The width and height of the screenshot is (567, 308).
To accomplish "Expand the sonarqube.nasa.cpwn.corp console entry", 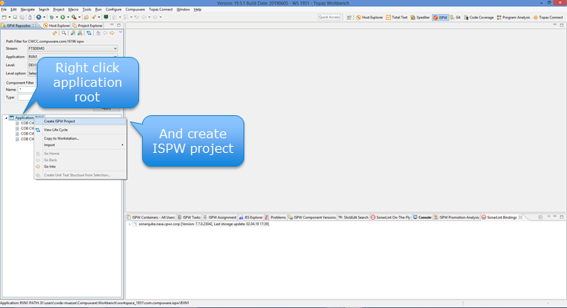I will click(x=129, y=224).
